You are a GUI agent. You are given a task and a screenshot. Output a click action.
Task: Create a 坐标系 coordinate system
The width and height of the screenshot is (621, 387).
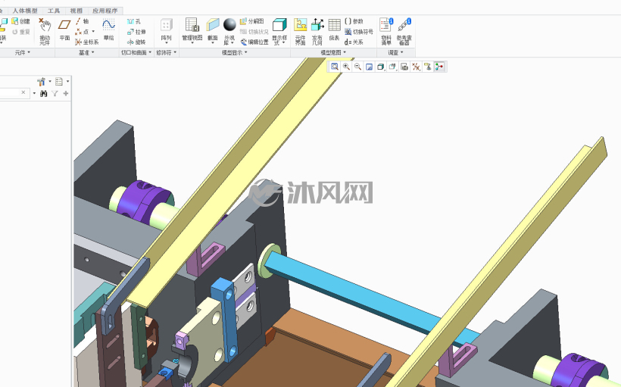[x=87, y=42]
